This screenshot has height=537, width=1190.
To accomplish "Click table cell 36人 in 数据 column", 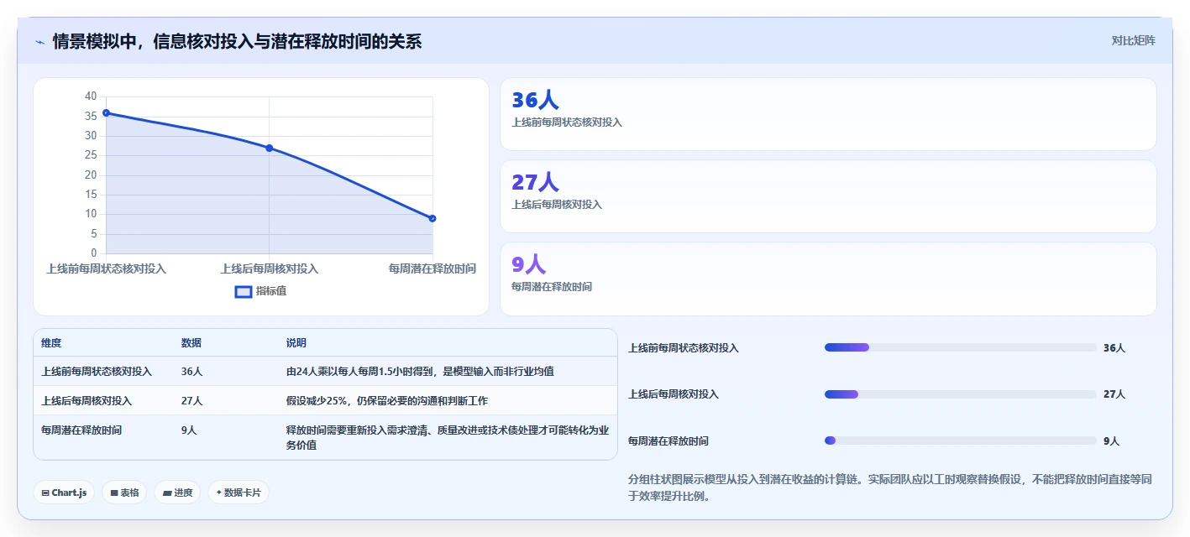I will (x=191, y=371).
